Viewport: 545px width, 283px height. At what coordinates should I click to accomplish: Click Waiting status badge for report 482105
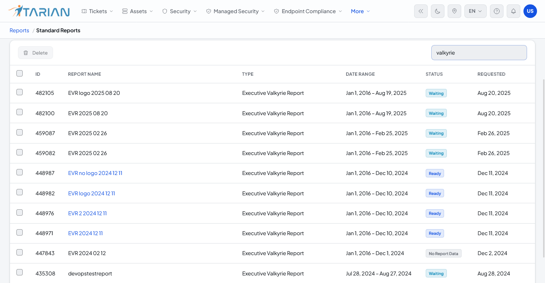click(x=436, y=93)
